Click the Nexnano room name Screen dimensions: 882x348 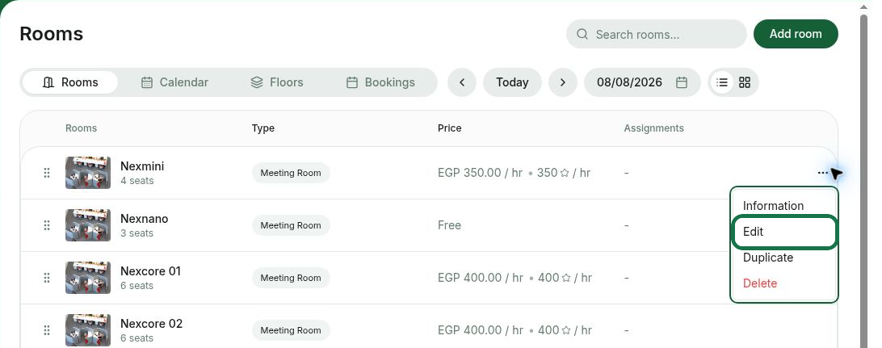pyautogui.click(x=144, y=219)
